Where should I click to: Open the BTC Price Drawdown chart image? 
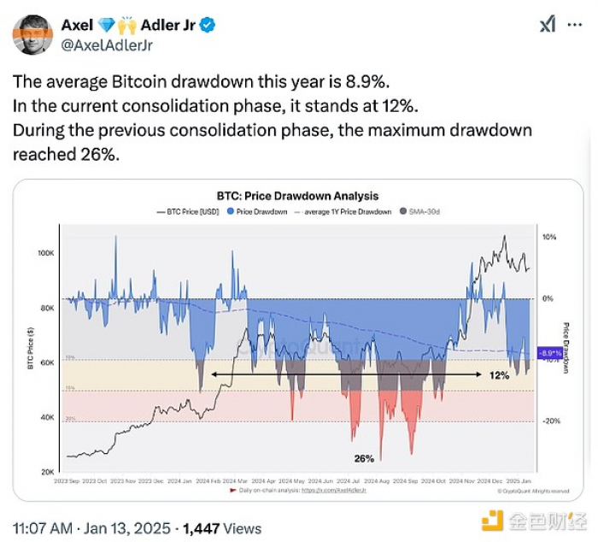click(x=298, y=340)
